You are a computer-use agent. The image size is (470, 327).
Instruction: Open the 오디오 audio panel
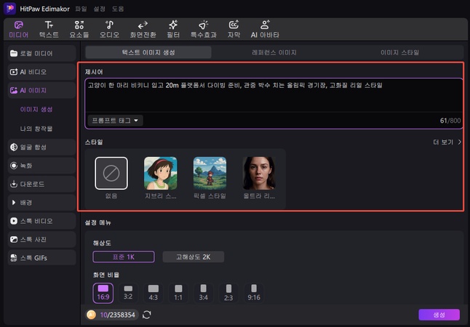click(109, 29)
